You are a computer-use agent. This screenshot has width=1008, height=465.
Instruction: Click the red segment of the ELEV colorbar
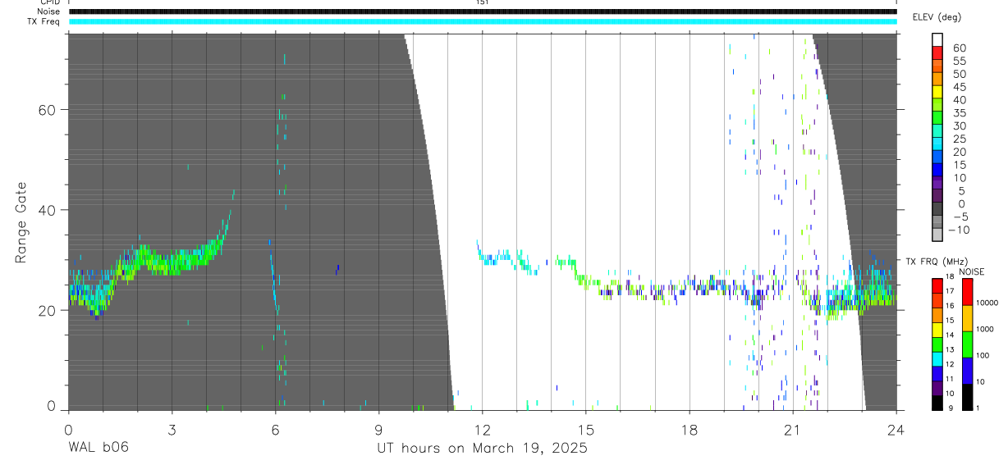(x=937, y=53)
